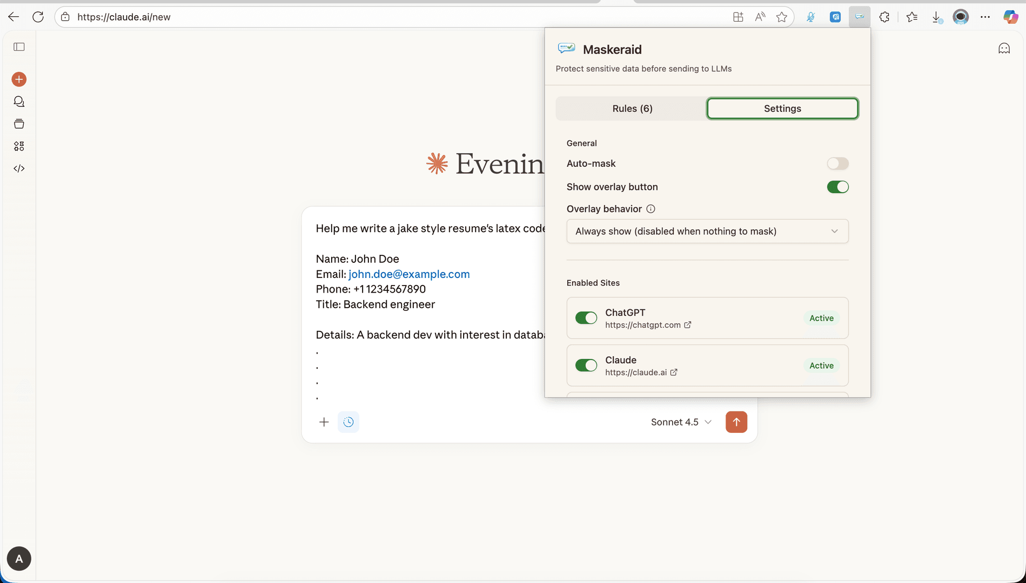Disable the Claude site toggle
1026x583 pixels.
(x=586, y=365)
